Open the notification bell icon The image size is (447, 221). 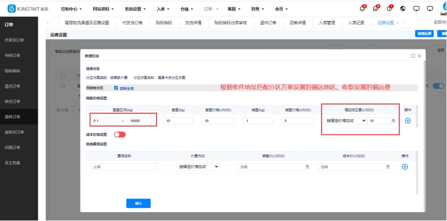coord(362,8)
